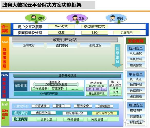
Task: Select the SSO block
Action: 95,33
